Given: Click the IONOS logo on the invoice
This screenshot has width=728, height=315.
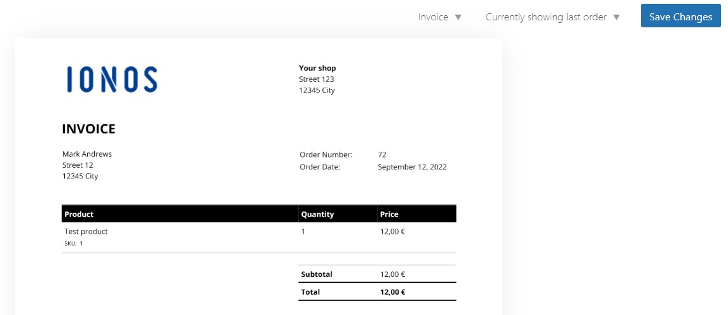Looking at the screenshot, I should (x=112, y=79).
